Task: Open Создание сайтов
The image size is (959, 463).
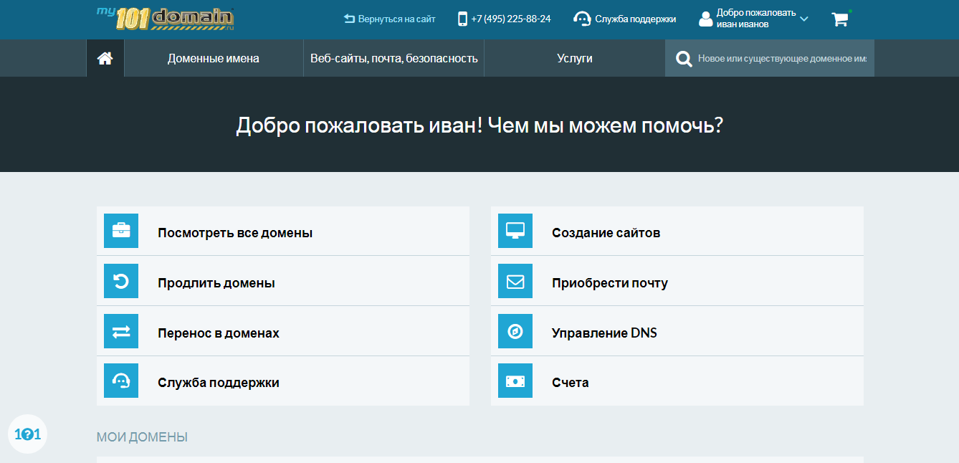Action: coord(606,233)
